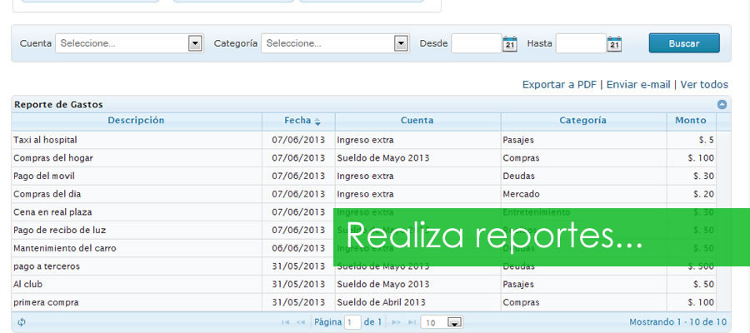Collapse the Reporte de Gastos panel
The image size is (750, 333).
[722, 105]
